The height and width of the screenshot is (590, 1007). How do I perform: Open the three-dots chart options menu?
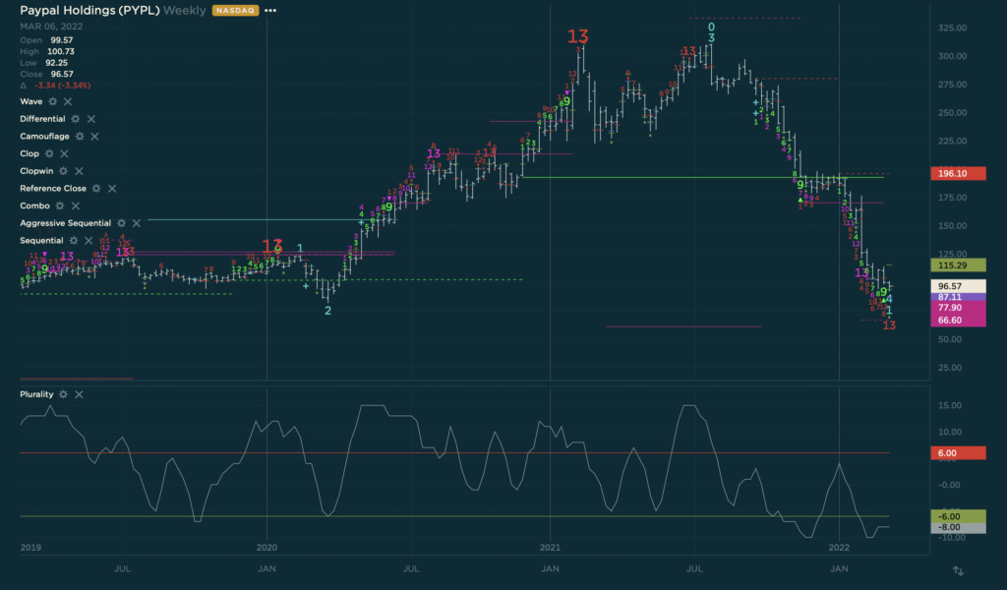click(x=270, y=10)
